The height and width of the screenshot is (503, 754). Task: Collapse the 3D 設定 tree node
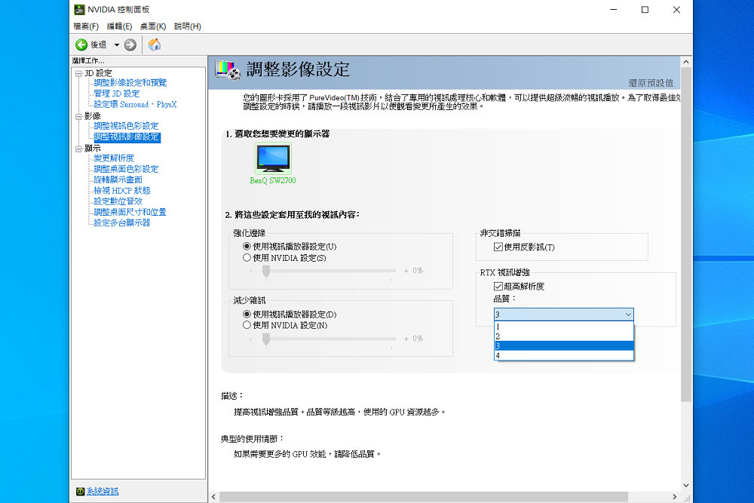(x=78, y=74)
